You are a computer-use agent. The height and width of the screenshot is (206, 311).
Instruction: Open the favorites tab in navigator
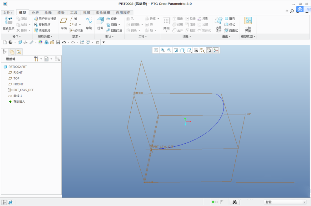(x=19, y=52)
